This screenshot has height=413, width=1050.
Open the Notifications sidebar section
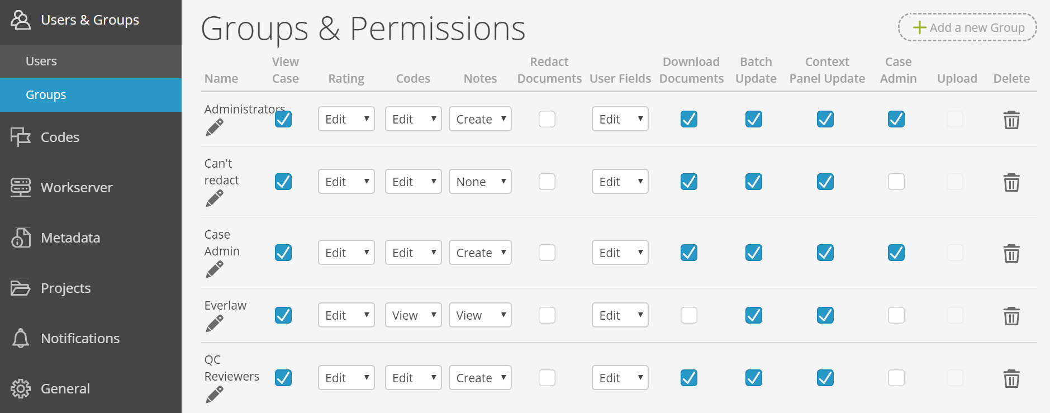91,338
